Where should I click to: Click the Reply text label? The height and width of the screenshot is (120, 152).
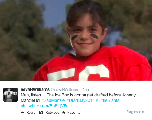pos(31,113)
